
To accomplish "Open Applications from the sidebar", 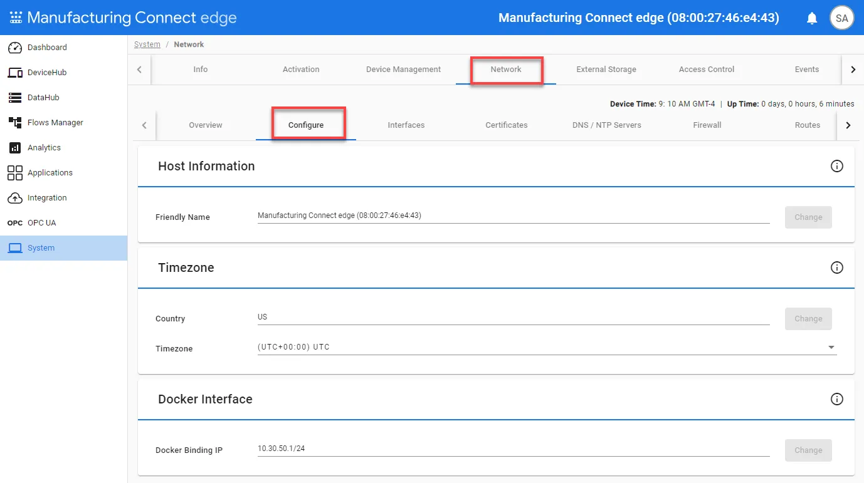I will (63, 173).
